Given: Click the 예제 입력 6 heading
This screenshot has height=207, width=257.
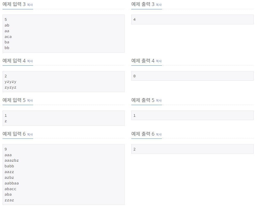Looking at the screenshot, I should point(14,134).
